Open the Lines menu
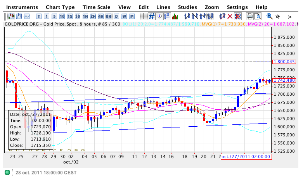303x179 pixels. click(x=163, y=7)
